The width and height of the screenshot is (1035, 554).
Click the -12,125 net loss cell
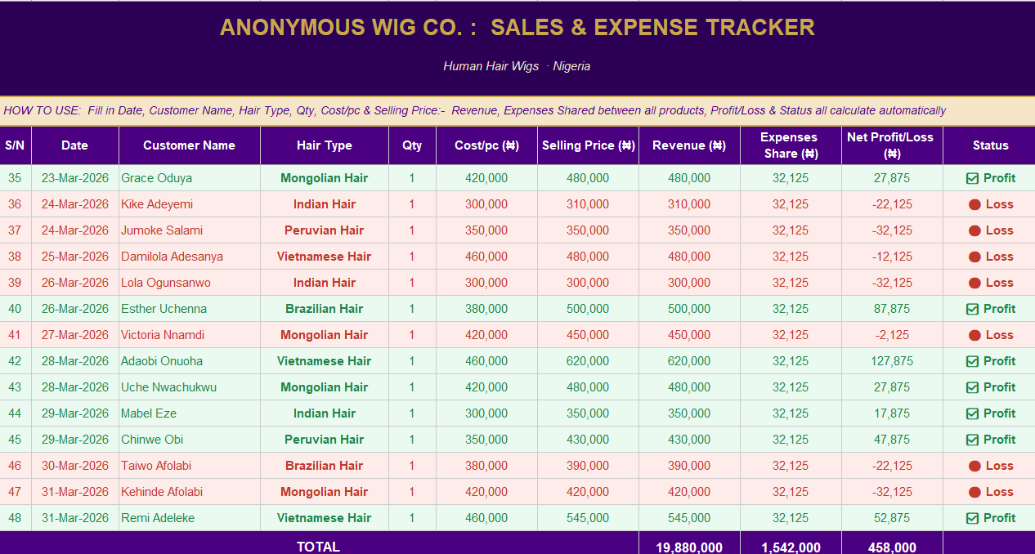click(x=892, y=257)
